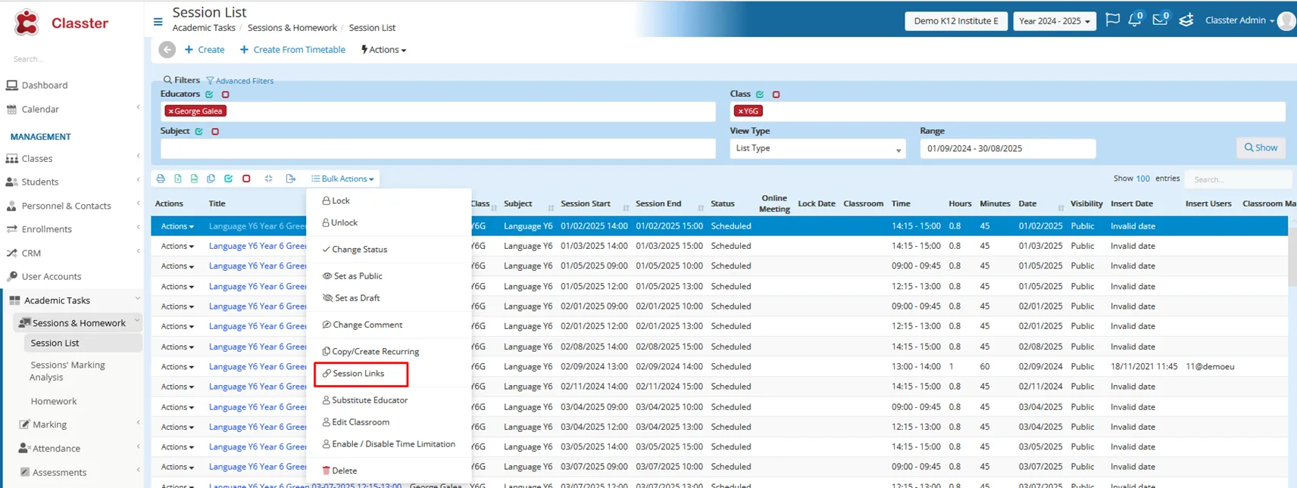The height and width of the screenshot is (488, 1297).
Task: Click the print icon in table toolbar
Action: [x=161, y=179]
